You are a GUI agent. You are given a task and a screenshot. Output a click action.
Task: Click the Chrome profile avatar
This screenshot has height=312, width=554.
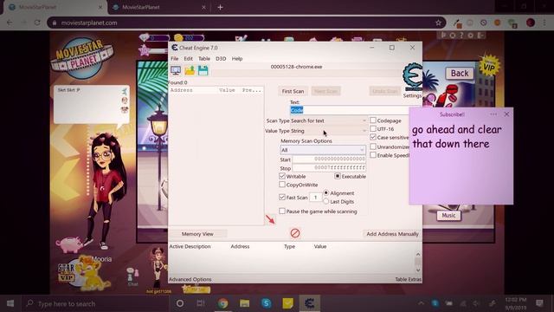pos(531,23)
